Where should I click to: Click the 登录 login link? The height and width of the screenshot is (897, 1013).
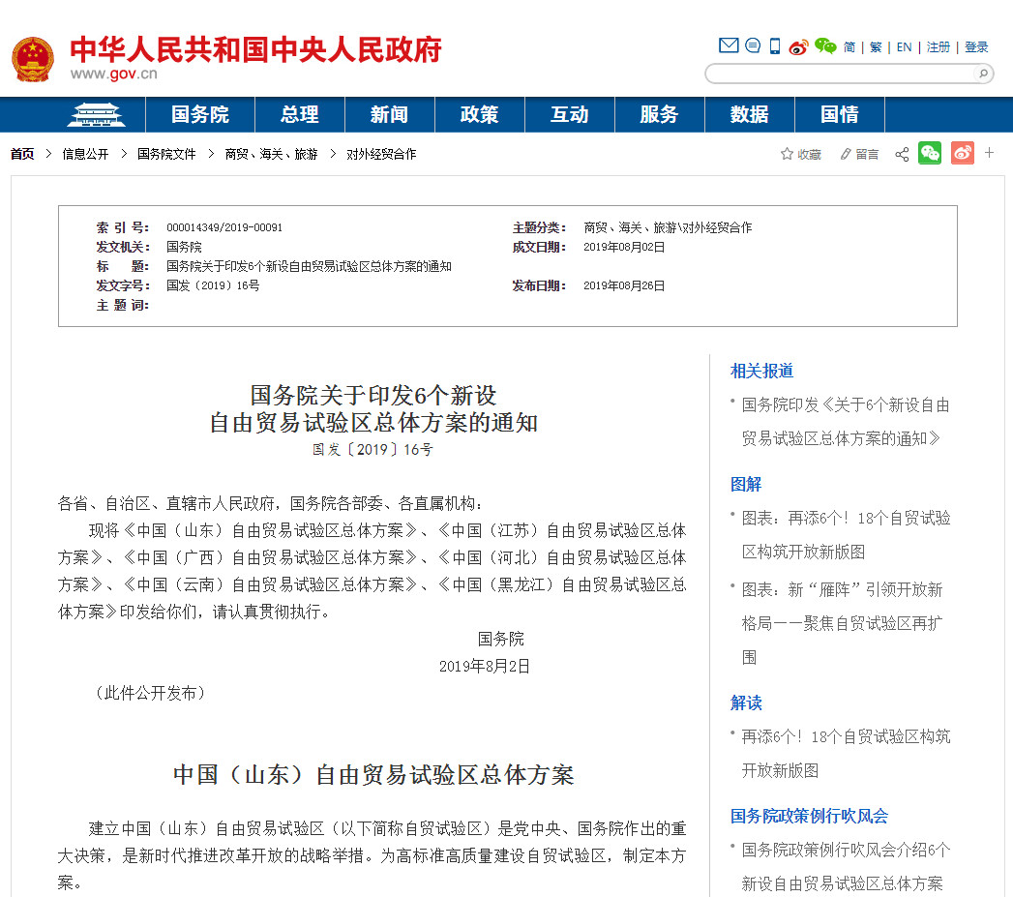pos(976,46)
